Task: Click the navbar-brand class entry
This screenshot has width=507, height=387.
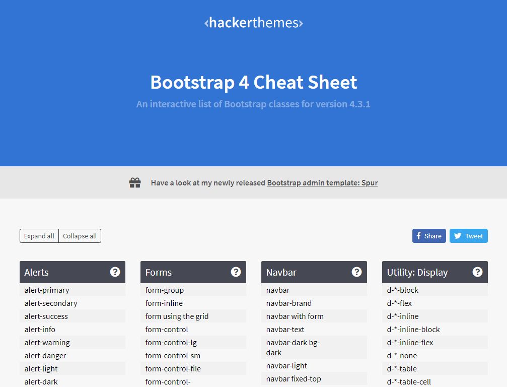Action: (x=314, y=303)
